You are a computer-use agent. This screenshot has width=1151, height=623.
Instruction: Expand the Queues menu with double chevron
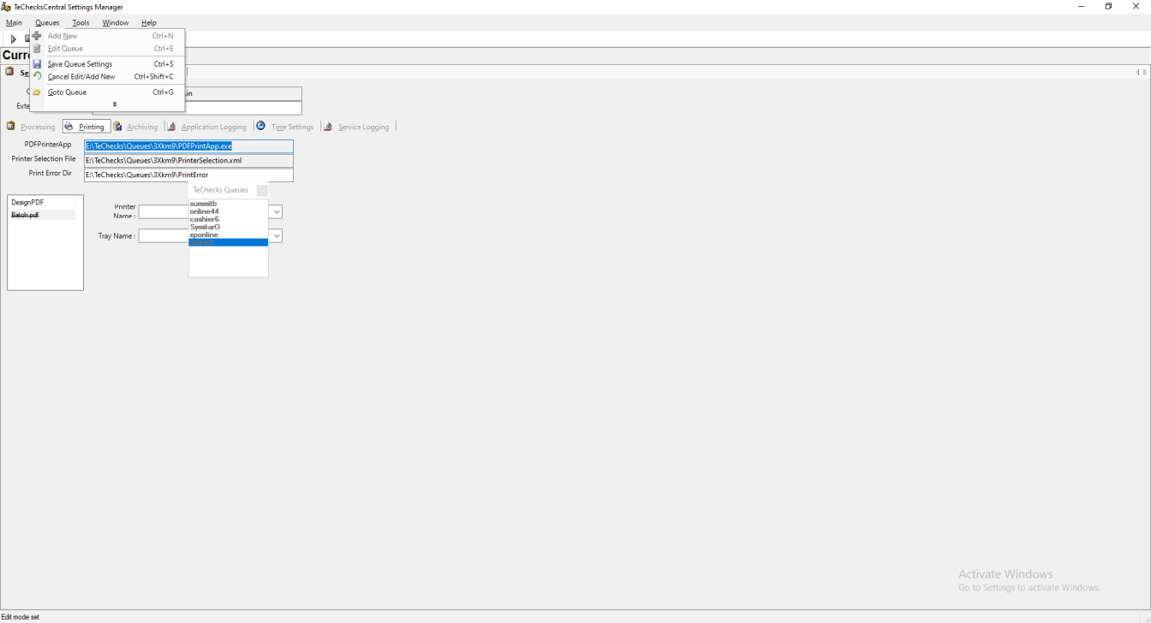click(115, 104)
